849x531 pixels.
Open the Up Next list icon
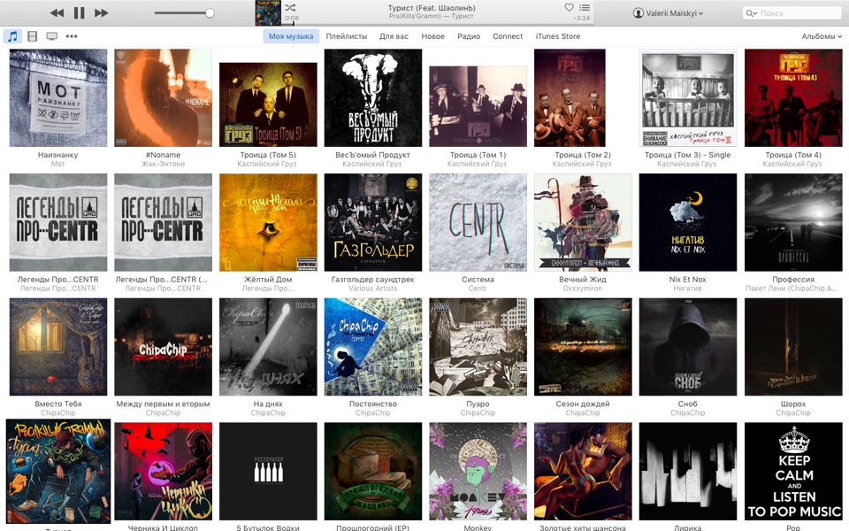point(585,8)
